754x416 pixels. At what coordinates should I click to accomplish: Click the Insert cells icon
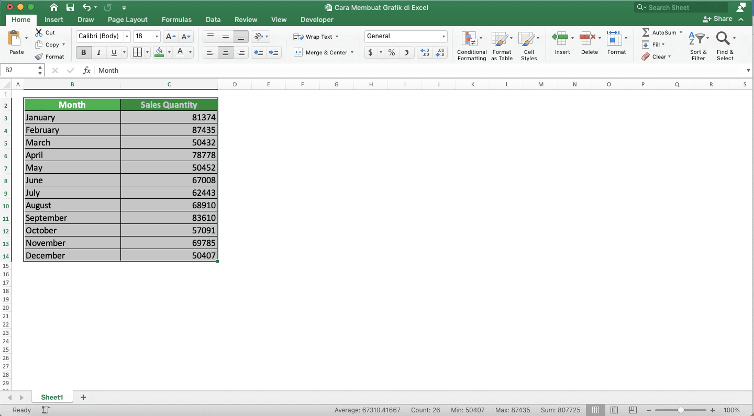pyautogui.click(x=560, y=38)
